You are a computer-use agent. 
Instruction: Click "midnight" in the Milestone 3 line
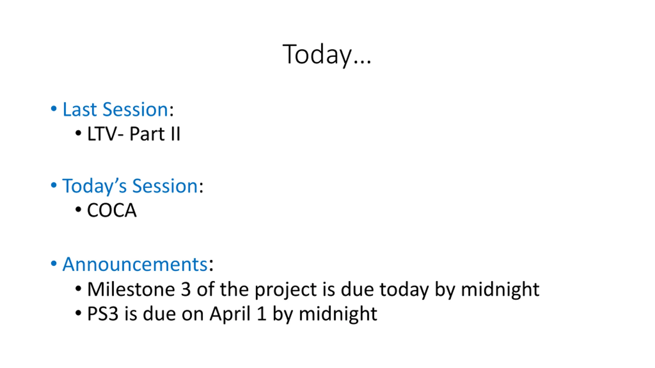pos(500,290)
